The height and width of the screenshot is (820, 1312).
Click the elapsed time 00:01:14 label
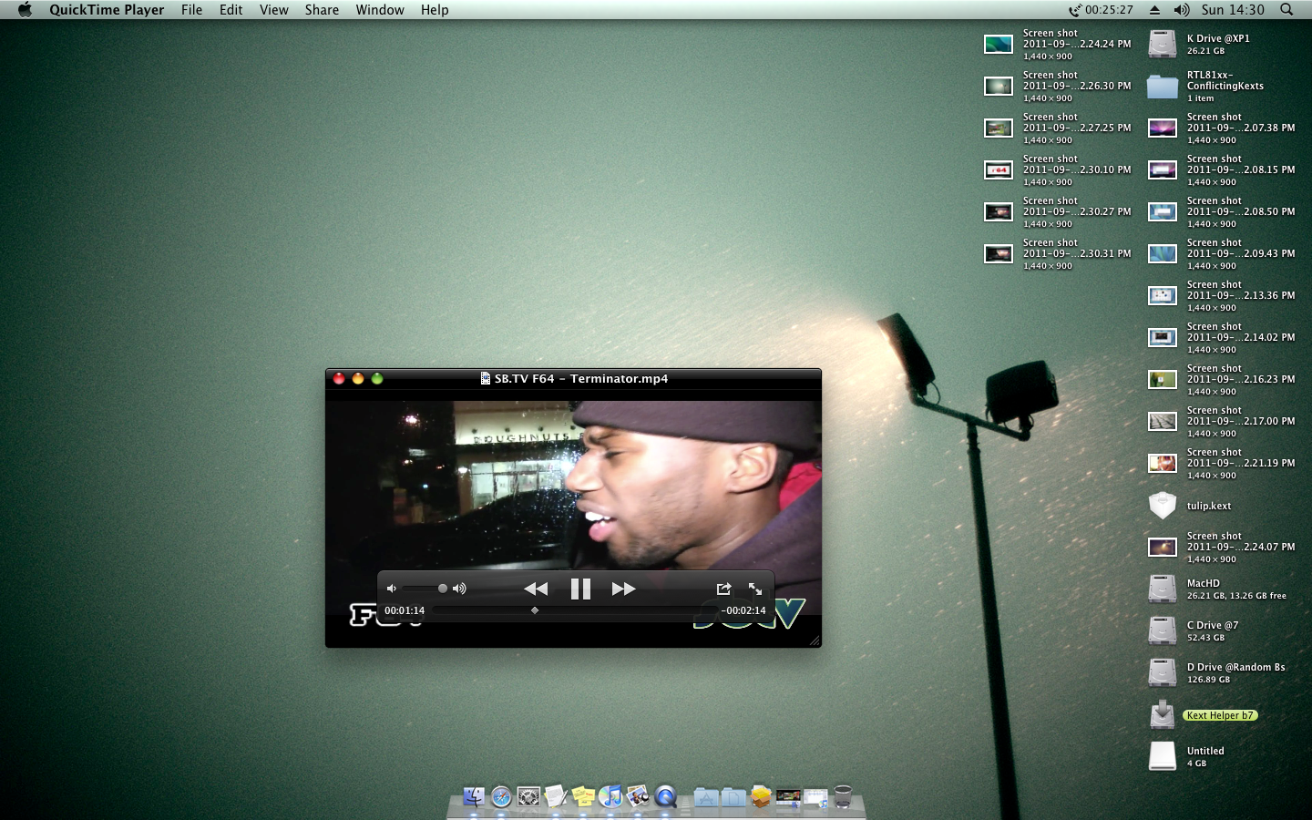tap(405, 610)
